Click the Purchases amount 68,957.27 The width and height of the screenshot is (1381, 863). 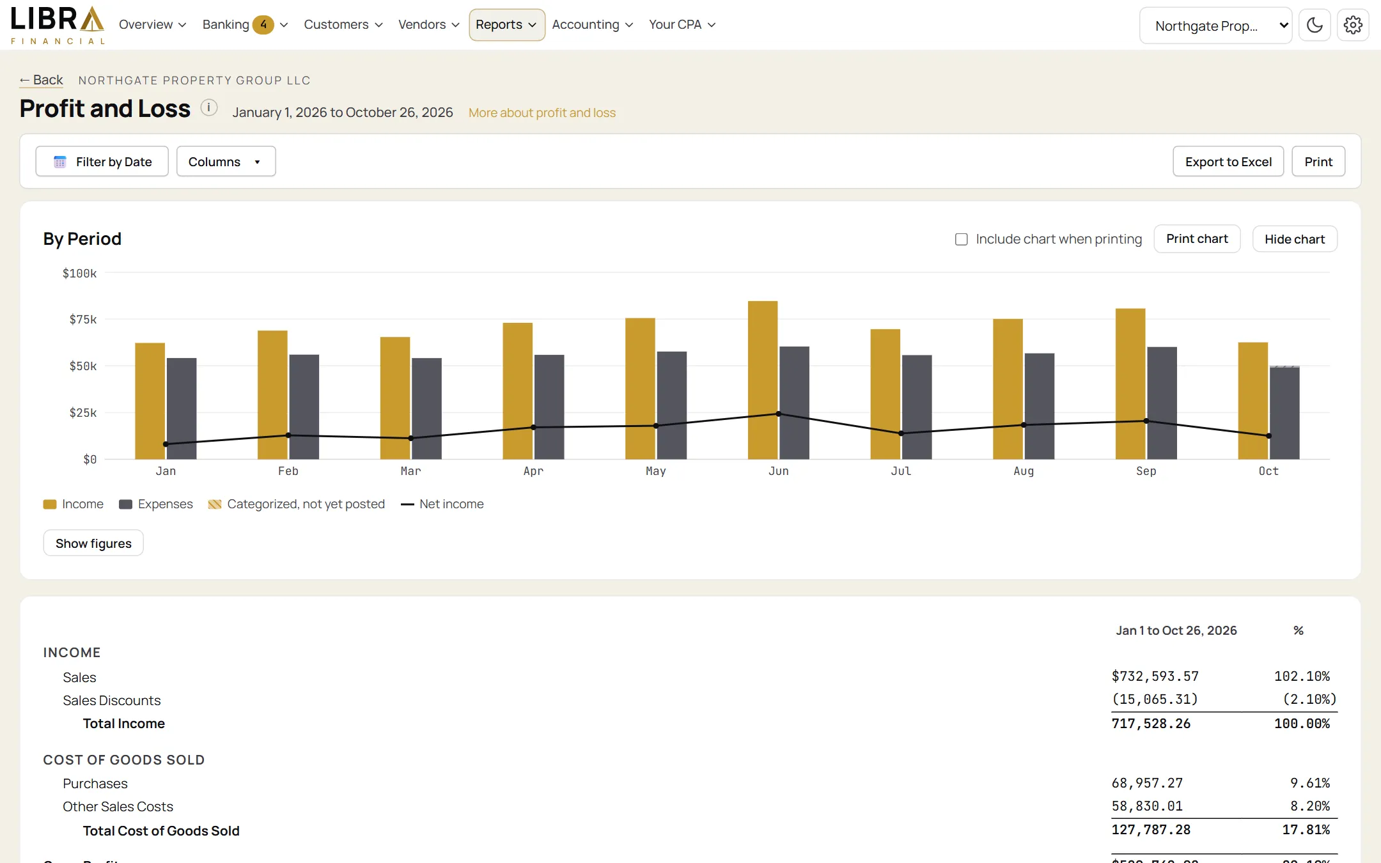tap(1147, 783)
